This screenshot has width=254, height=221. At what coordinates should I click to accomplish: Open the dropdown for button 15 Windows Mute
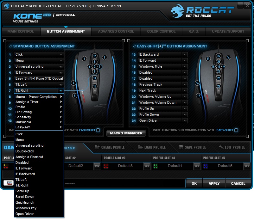pos(185,66)
